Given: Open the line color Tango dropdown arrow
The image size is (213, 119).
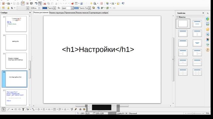Looking at the screenshot, I should (x=54, y=8).
